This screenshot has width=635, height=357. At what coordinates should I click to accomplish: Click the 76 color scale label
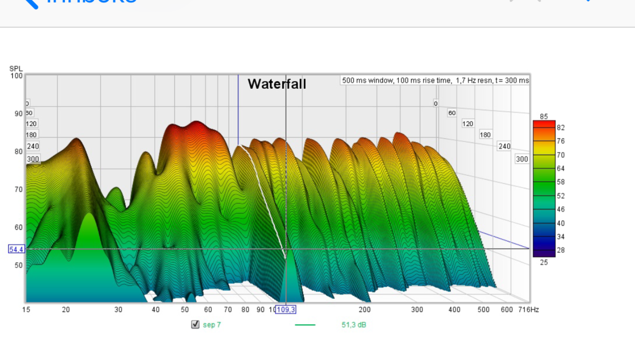click(x=561, y=141)
